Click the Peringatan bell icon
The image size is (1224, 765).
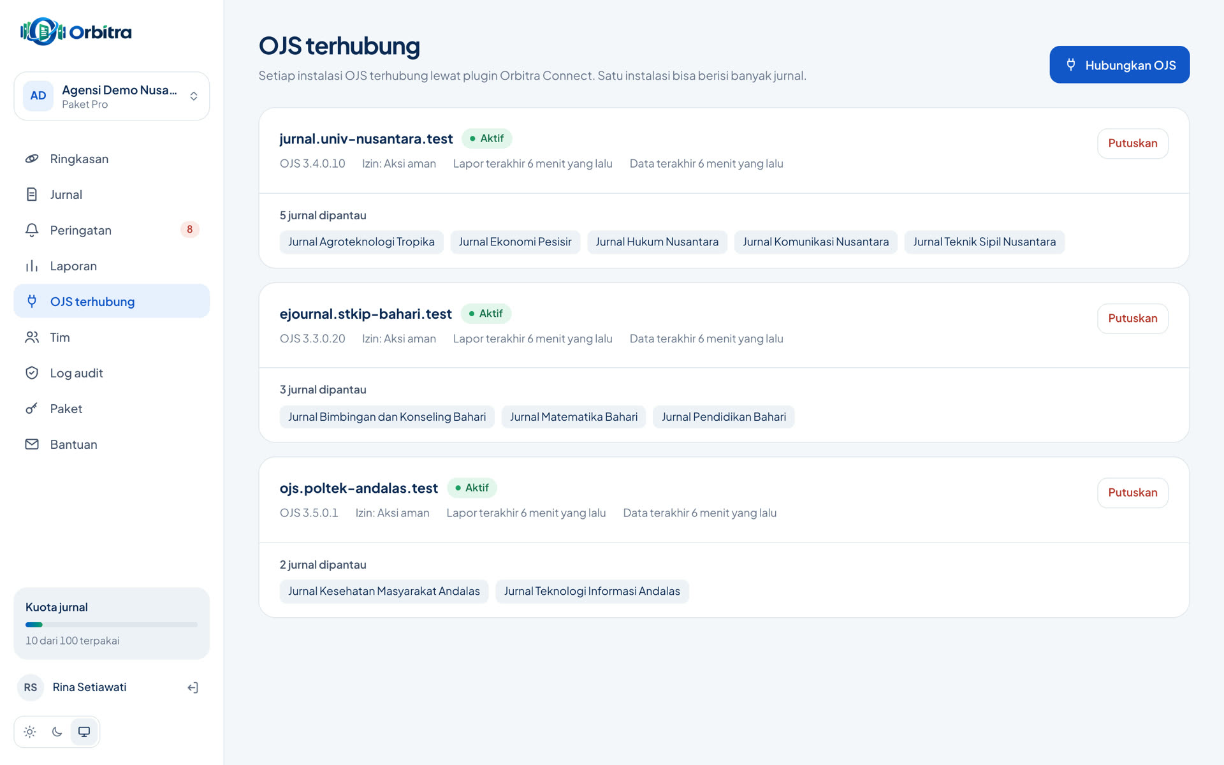32,230
